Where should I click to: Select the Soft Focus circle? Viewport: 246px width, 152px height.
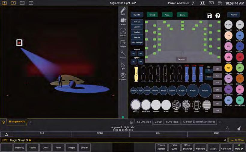click(x=136, y=105)
